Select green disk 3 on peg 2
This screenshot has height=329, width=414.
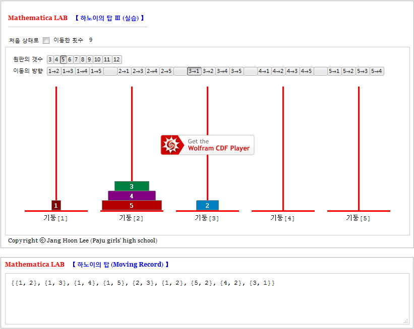(132, 186)
